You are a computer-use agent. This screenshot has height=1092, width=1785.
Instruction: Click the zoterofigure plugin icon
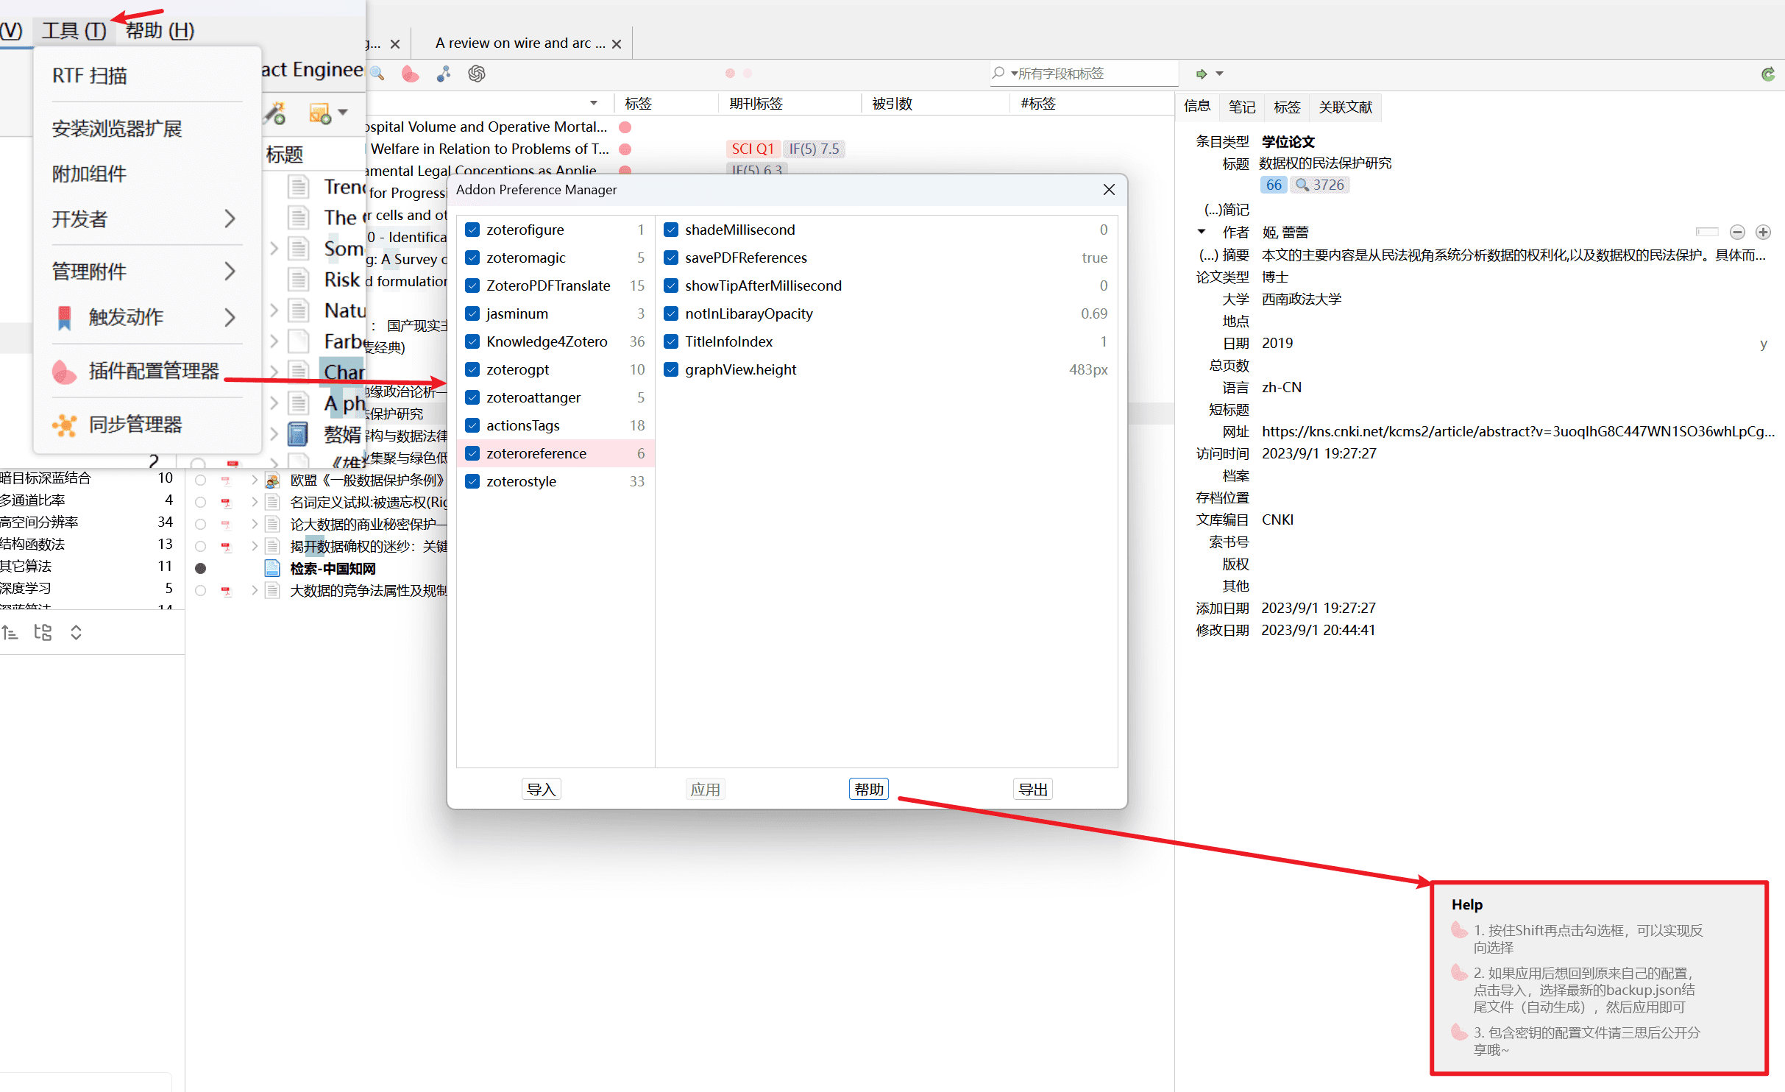tap(470, 230)
